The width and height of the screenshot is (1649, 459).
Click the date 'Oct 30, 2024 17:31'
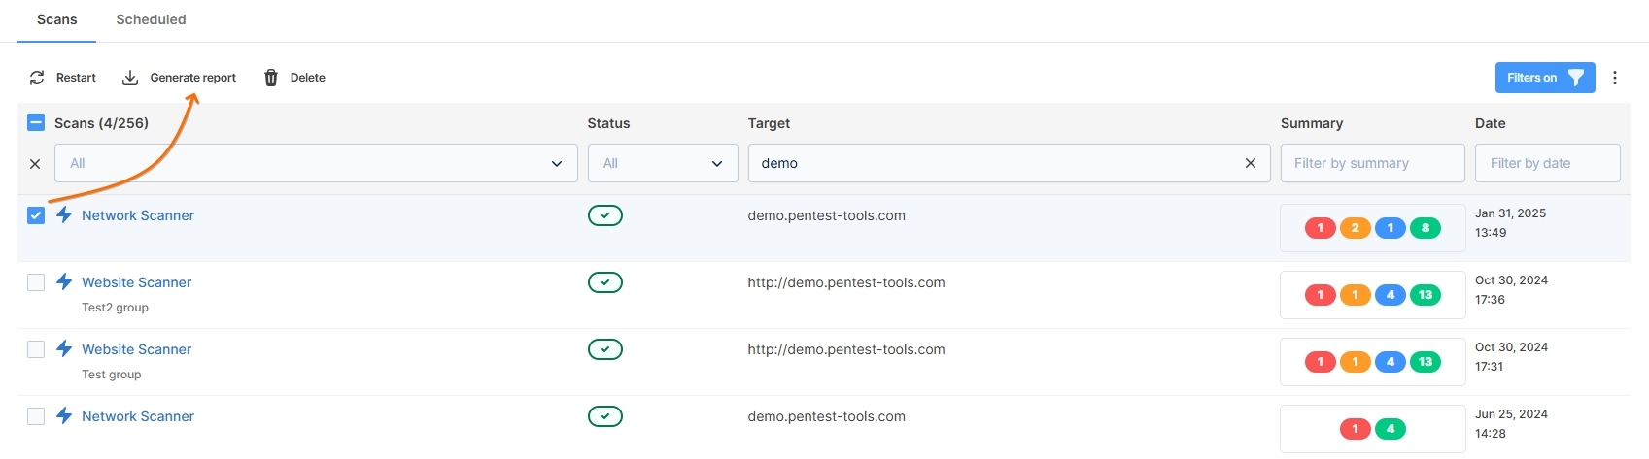[1511, 357]
